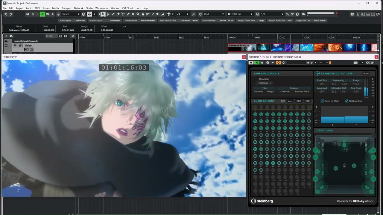Select the Zoom magnifier tool

(x=138, y=14)
